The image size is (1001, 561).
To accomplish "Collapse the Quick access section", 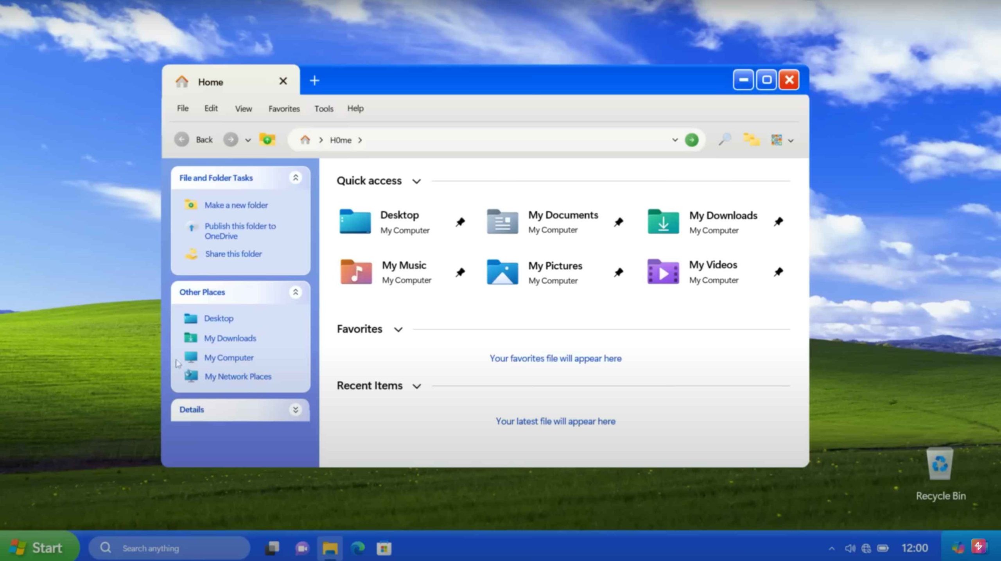I will [x=416, y=181].
